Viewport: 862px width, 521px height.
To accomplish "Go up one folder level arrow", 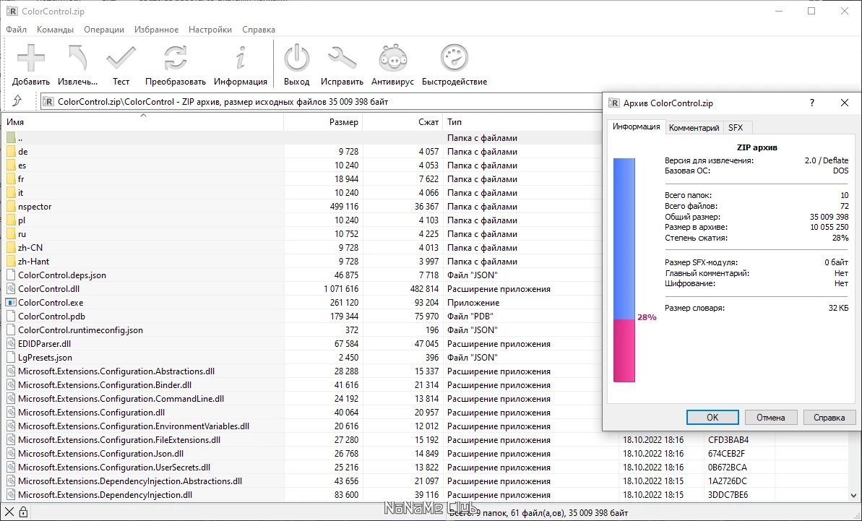I will point(17,101).
